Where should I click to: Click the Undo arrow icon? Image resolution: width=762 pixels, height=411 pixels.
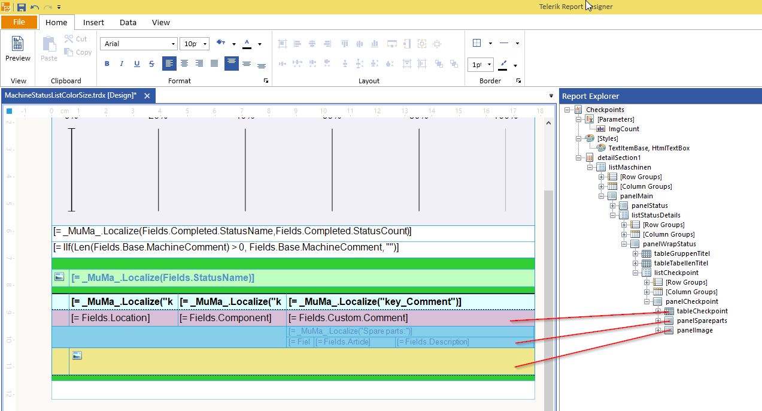[x=35, y=7]
